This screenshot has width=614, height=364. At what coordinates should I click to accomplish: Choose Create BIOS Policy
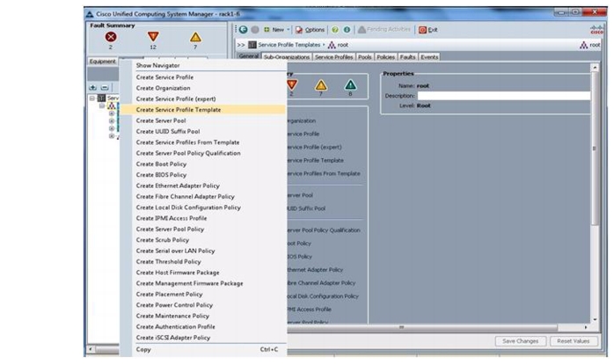[x=203, y=175]
